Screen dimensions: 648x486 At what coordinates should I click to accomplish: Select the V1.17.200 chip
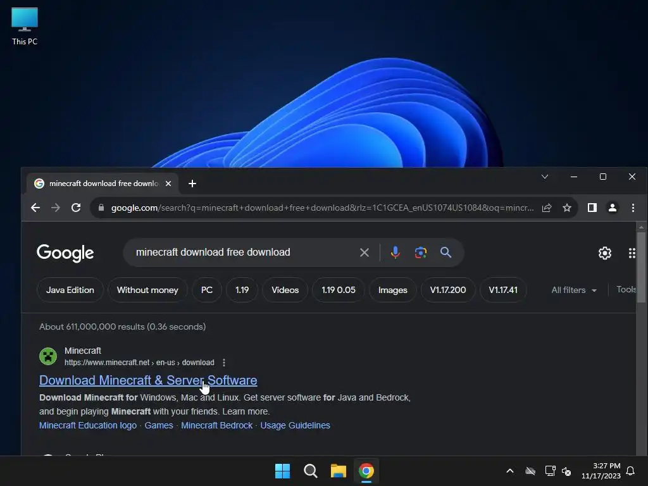click(x=448, y=290)
